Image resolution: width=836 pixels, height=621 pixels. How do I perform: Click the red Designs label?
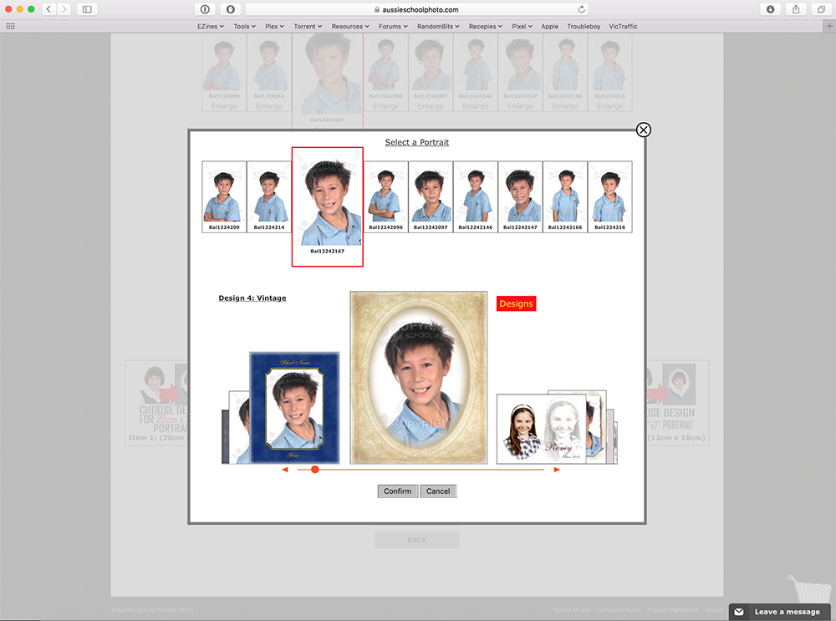[516, 303]
